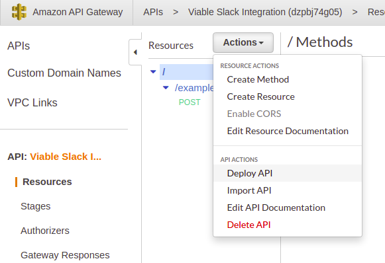This screenshot has width=385, height=263.
Task: Click the Viable Slack I... API name
Action: point(66,157)
